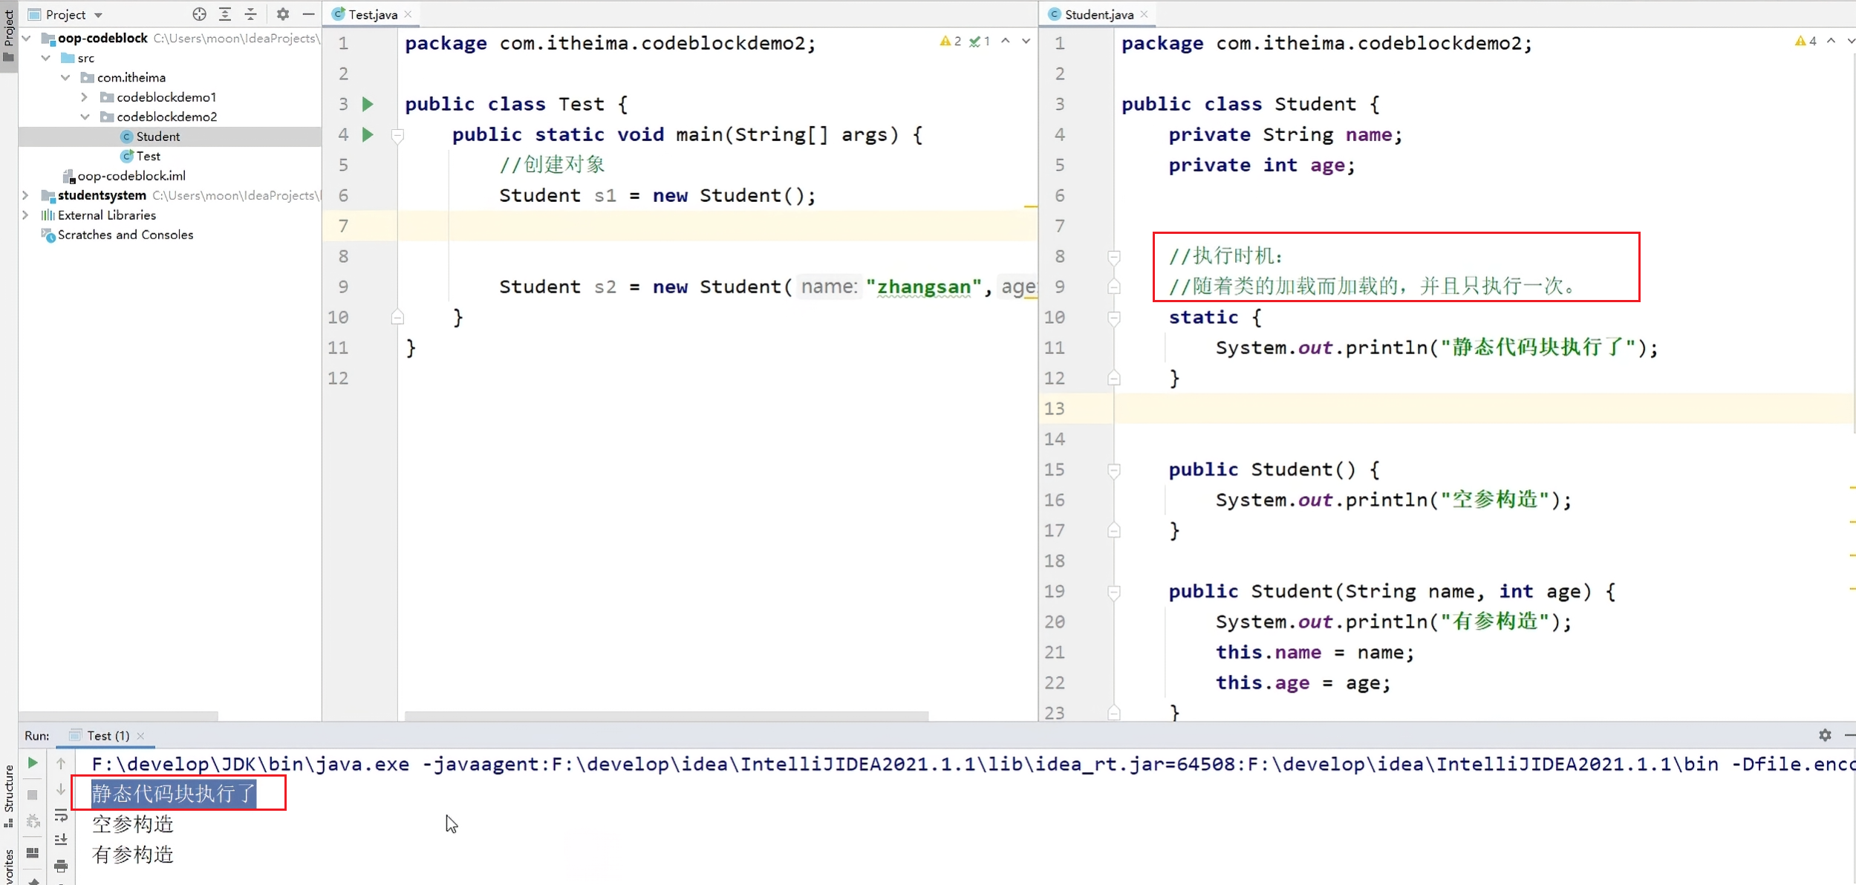The height and width of the screenshot is (885, 1856).
Task: Toggle fold marker beside main method line 4
Action: 397,135
